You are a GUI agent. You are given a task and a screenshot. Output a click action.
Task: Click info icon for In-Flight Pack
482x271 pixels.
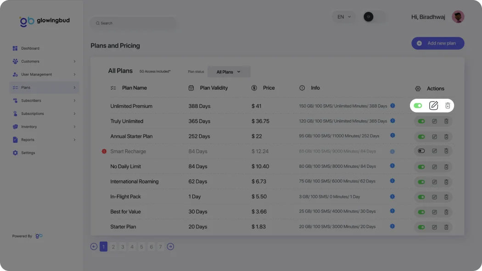[392, 197]
